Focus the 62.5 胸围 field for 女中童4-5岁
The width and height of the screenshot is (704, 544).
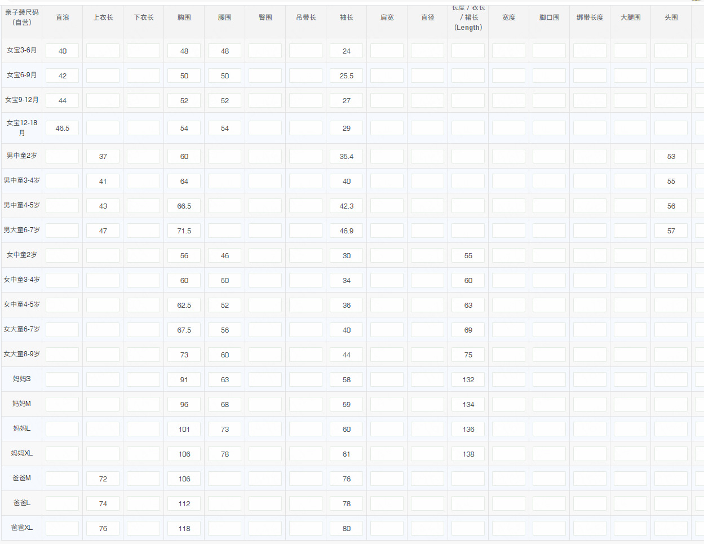coord(184,305)
